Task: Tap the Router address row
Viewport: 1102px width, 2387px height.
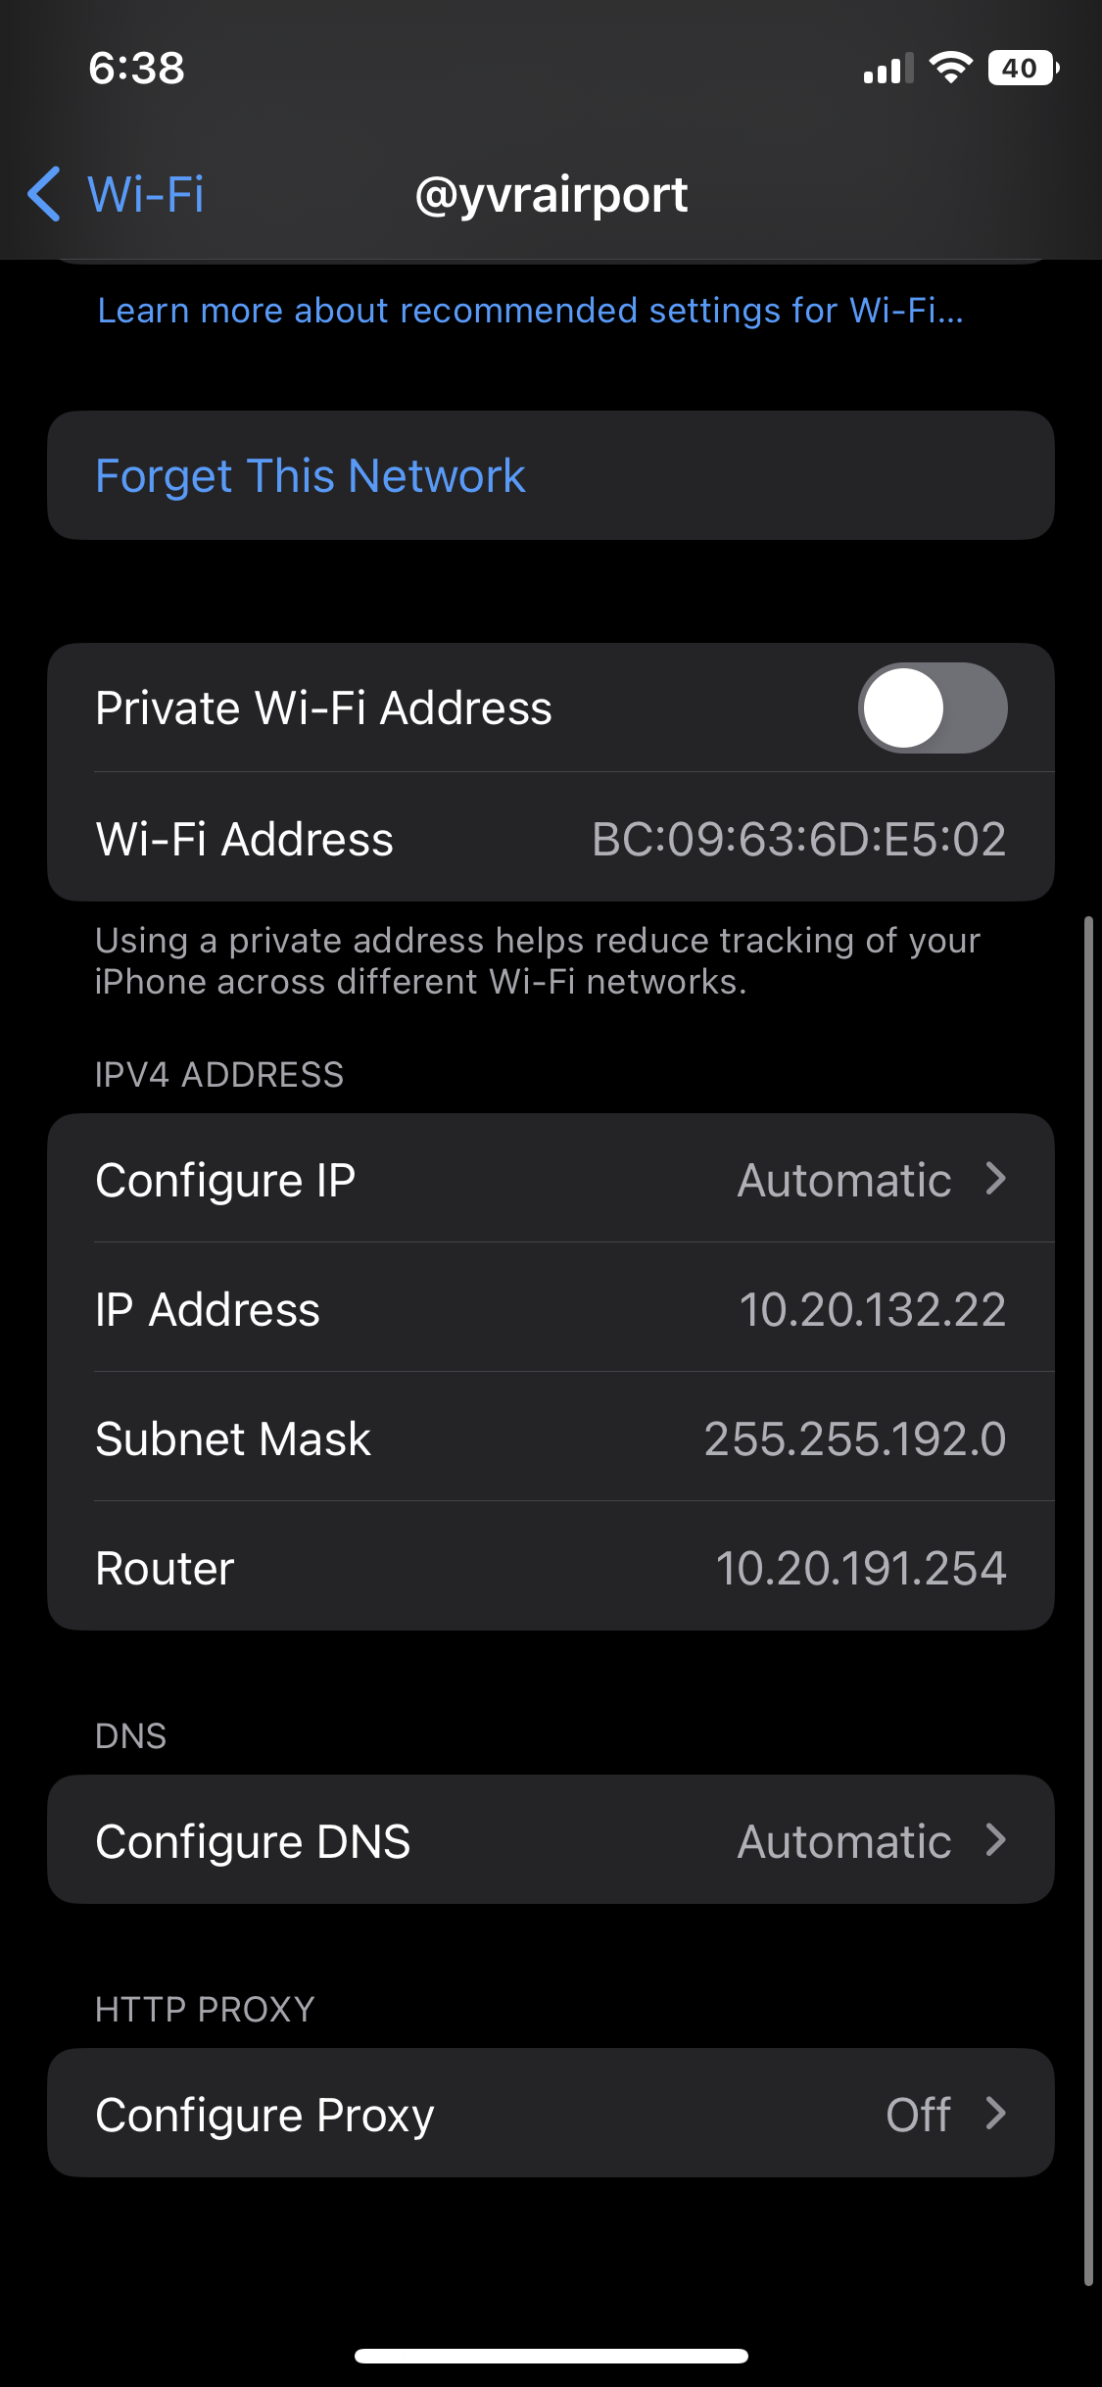Action: coord(551,1567)
